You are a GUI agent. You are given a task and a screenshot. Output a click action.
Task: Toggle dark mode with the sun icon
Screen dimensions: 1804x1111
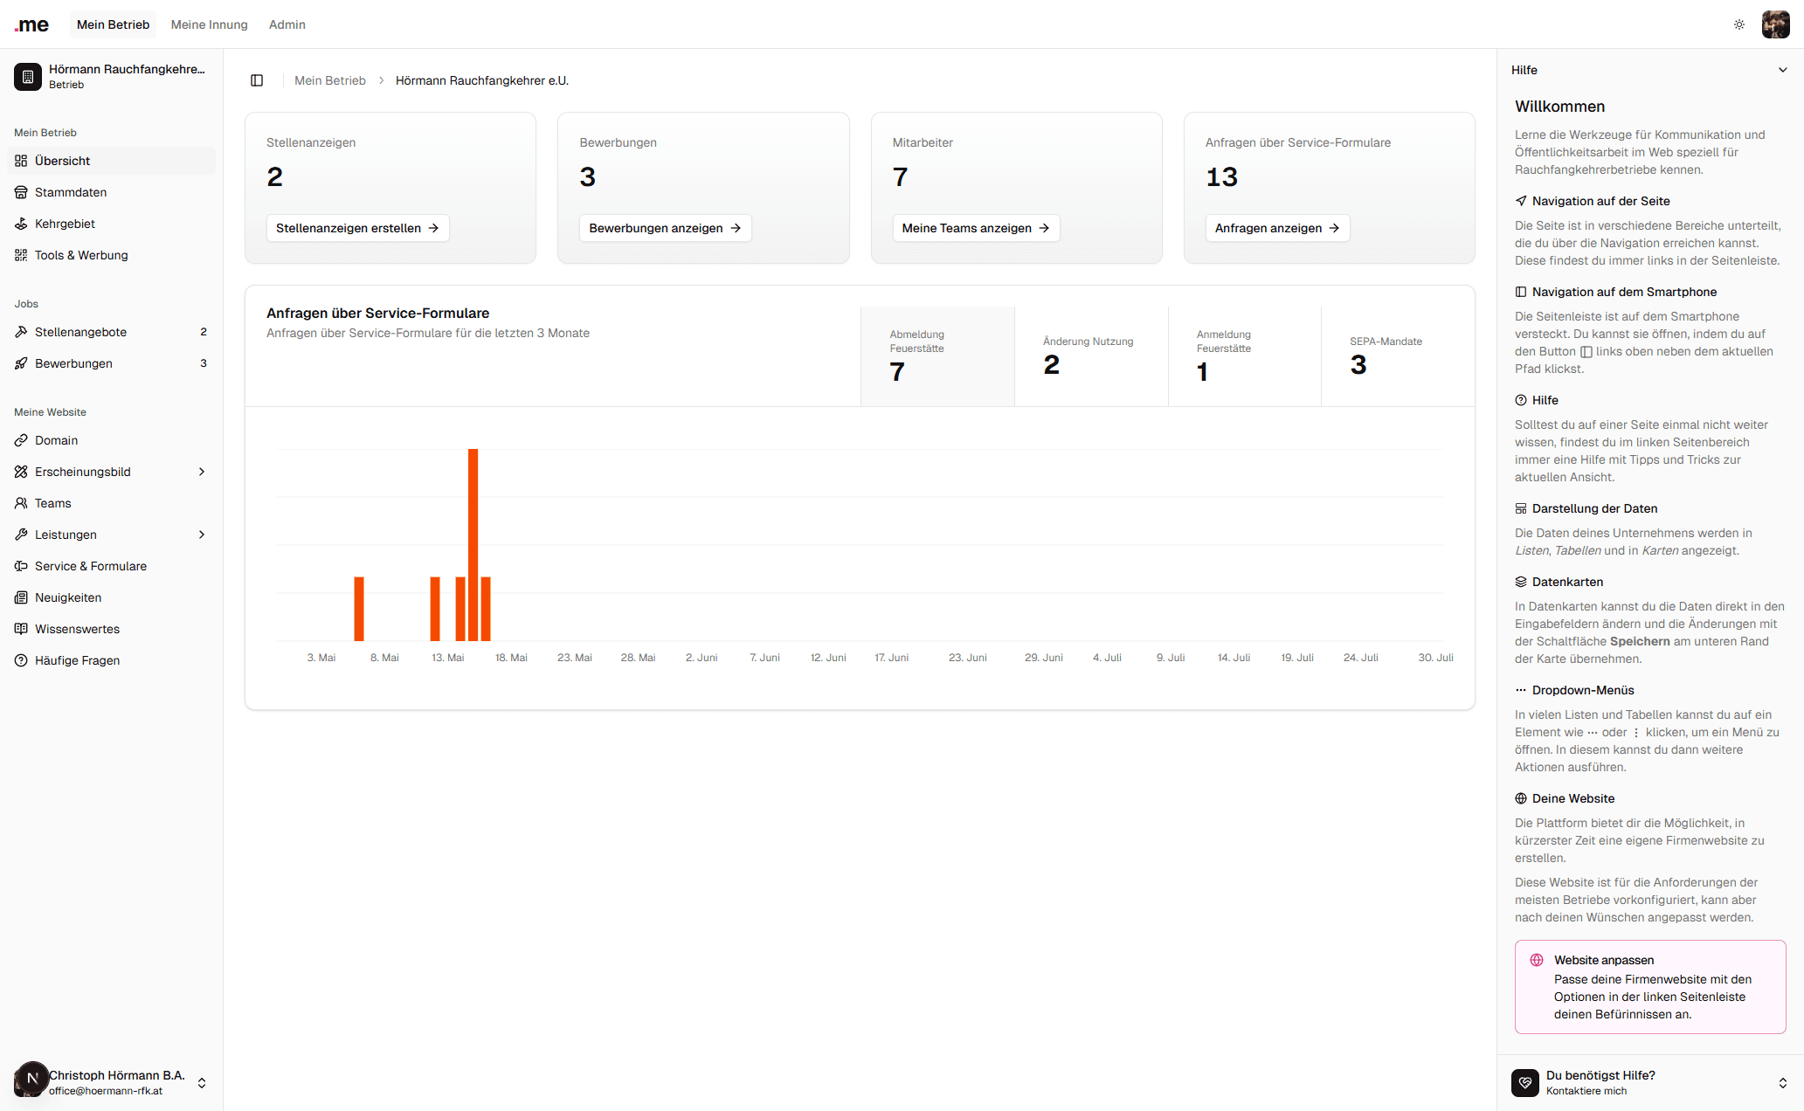[x=1739, y=24]
